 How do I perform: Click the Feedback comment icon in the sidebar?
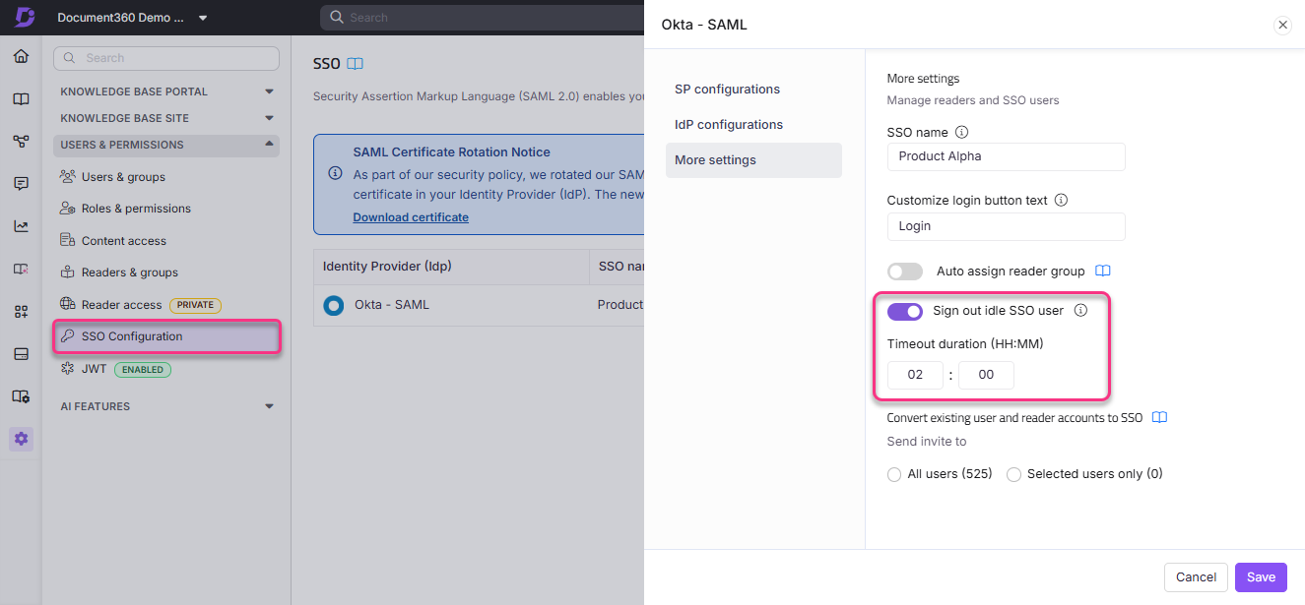tap(21, 184)
